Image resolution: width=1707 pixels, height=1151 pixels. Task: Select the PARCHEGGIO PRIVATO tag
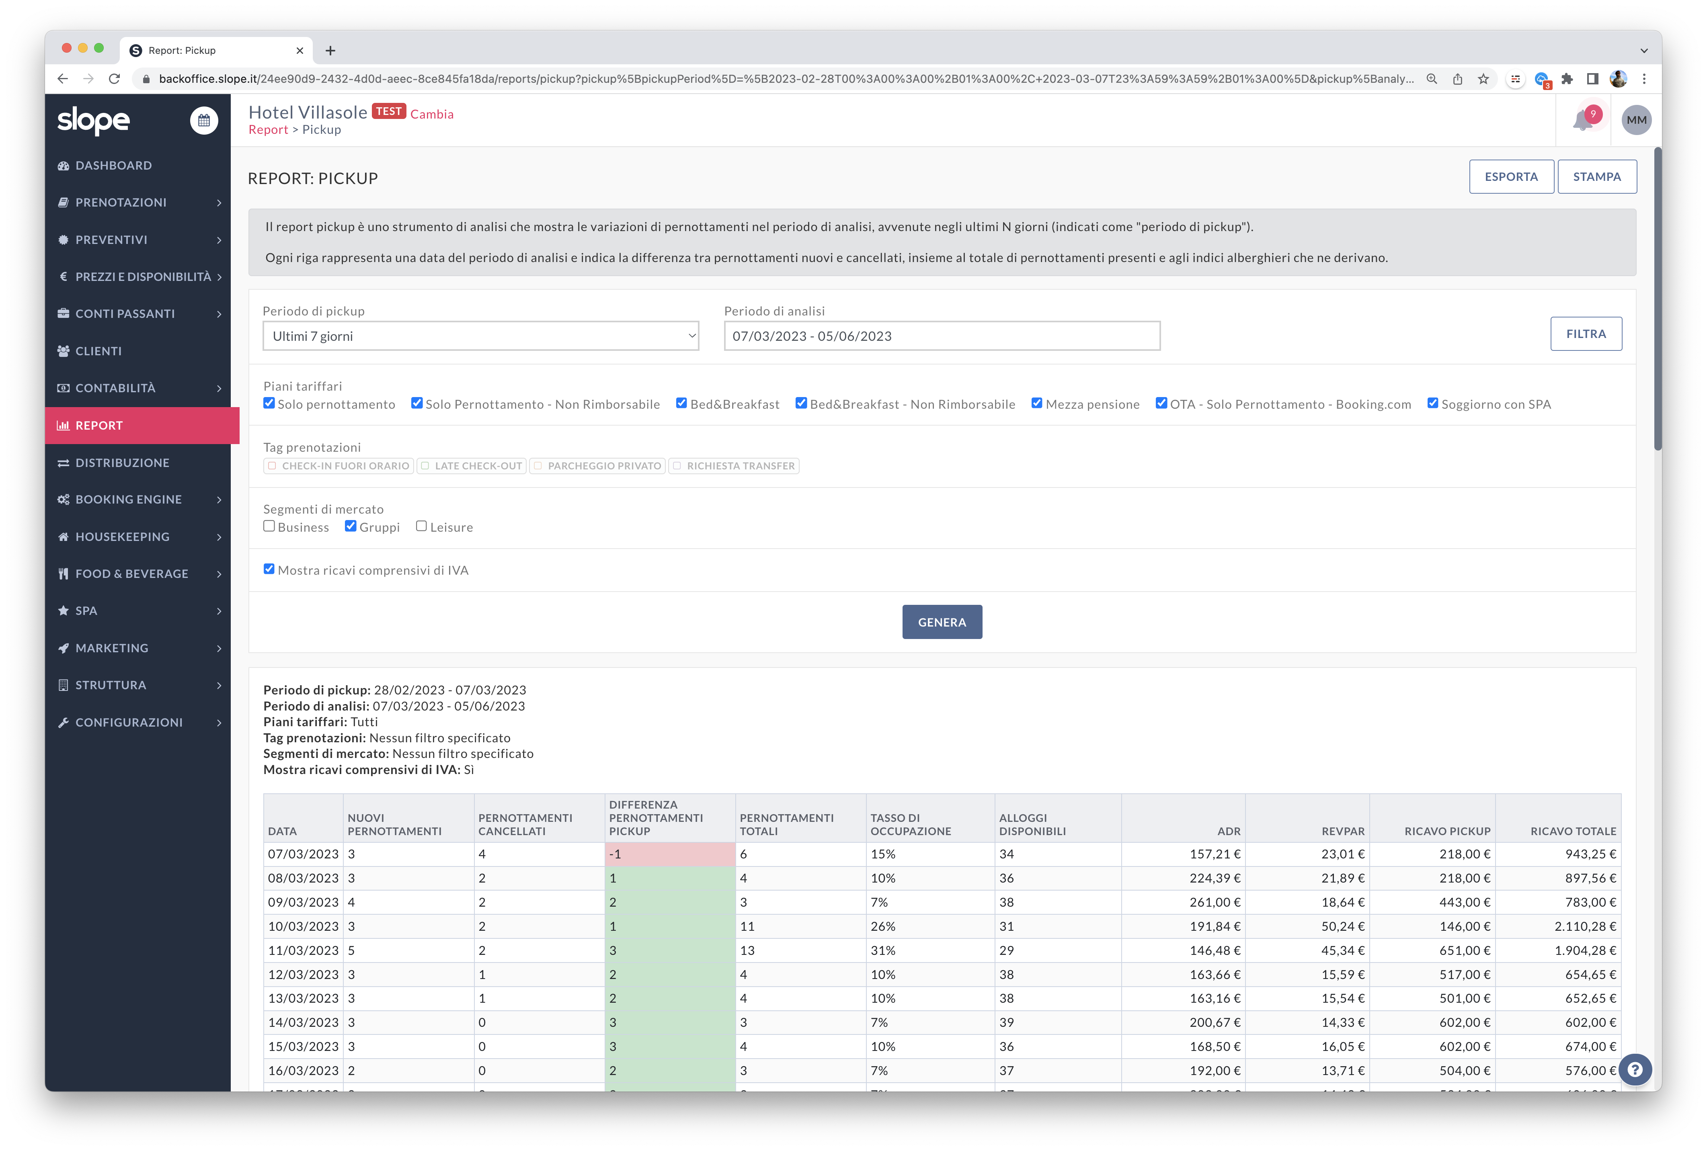click(597, 466)
